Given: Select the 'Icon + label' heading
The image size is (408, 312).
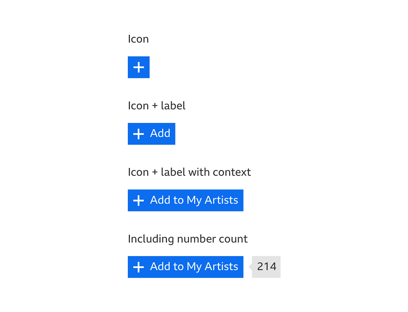Looking at the screenshot, I should [157, 106].
